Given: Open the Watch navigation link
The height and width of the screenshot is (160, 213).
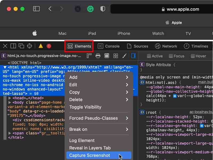Looking at the screenshot, I should (158, 34).
